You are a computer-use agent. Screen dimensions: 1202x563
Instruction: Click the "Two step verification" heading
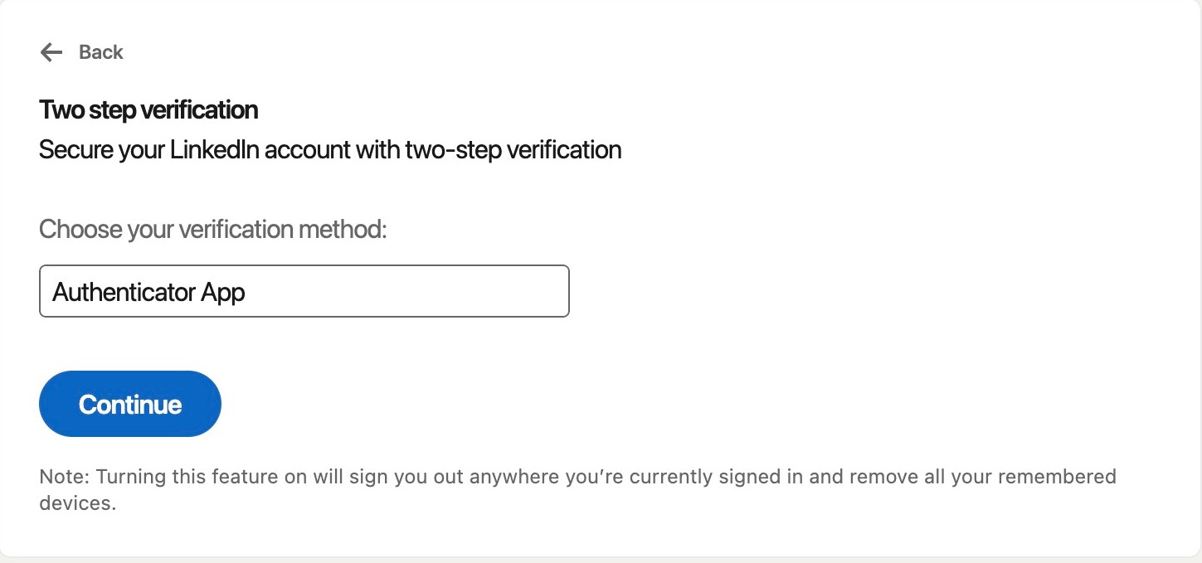(148, 109)
